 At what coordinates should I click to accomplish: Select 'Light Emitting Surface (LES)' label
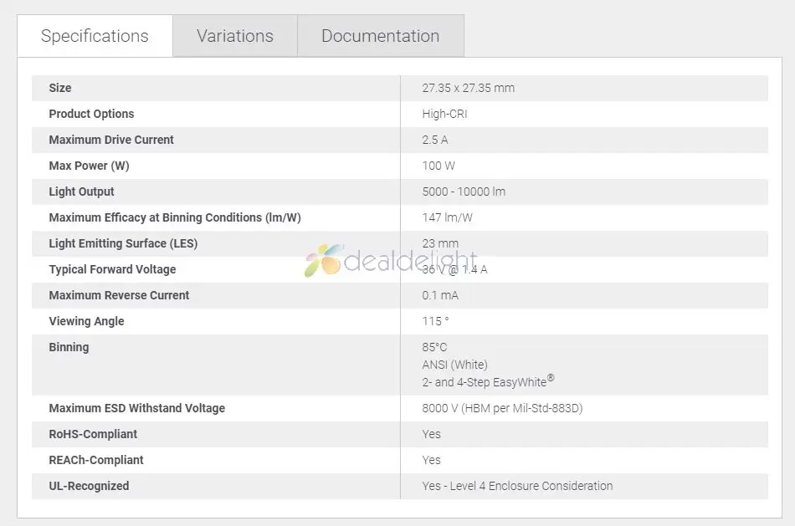(x=123, y=243)
